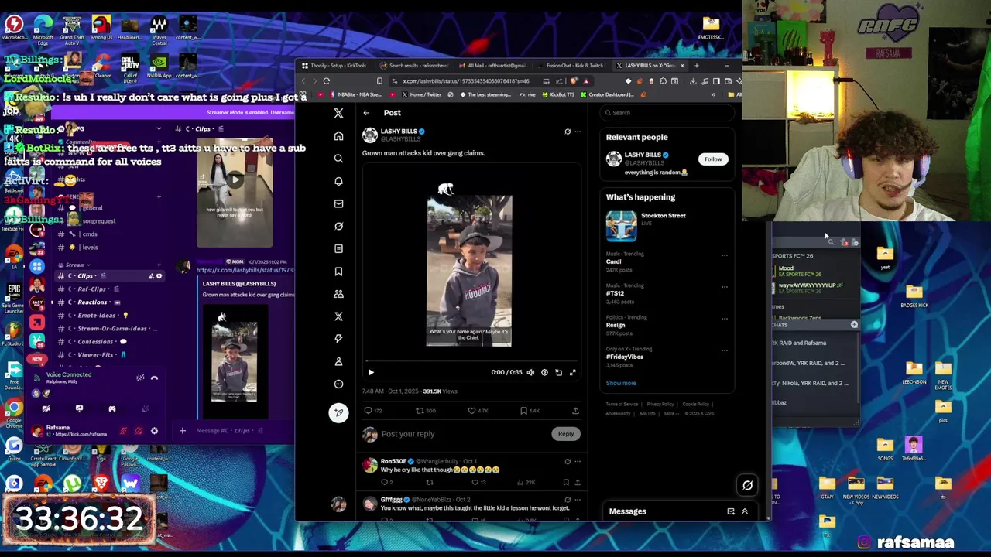Open Lists icon in X sidebar

tap(338, 248)
